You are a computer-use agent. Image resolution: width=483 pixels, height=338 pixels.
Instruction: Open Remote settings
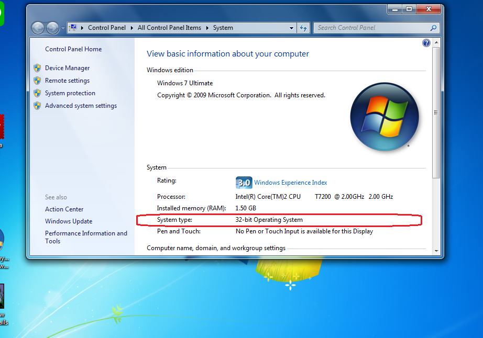pos(67,81)
